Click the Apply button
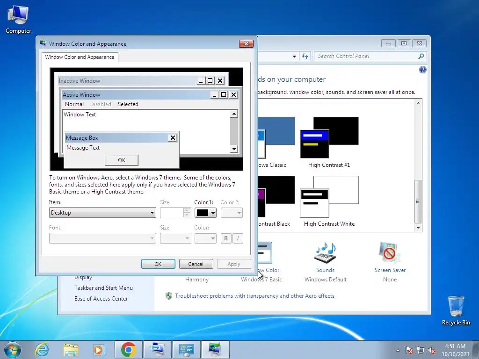 click(234, 264)
